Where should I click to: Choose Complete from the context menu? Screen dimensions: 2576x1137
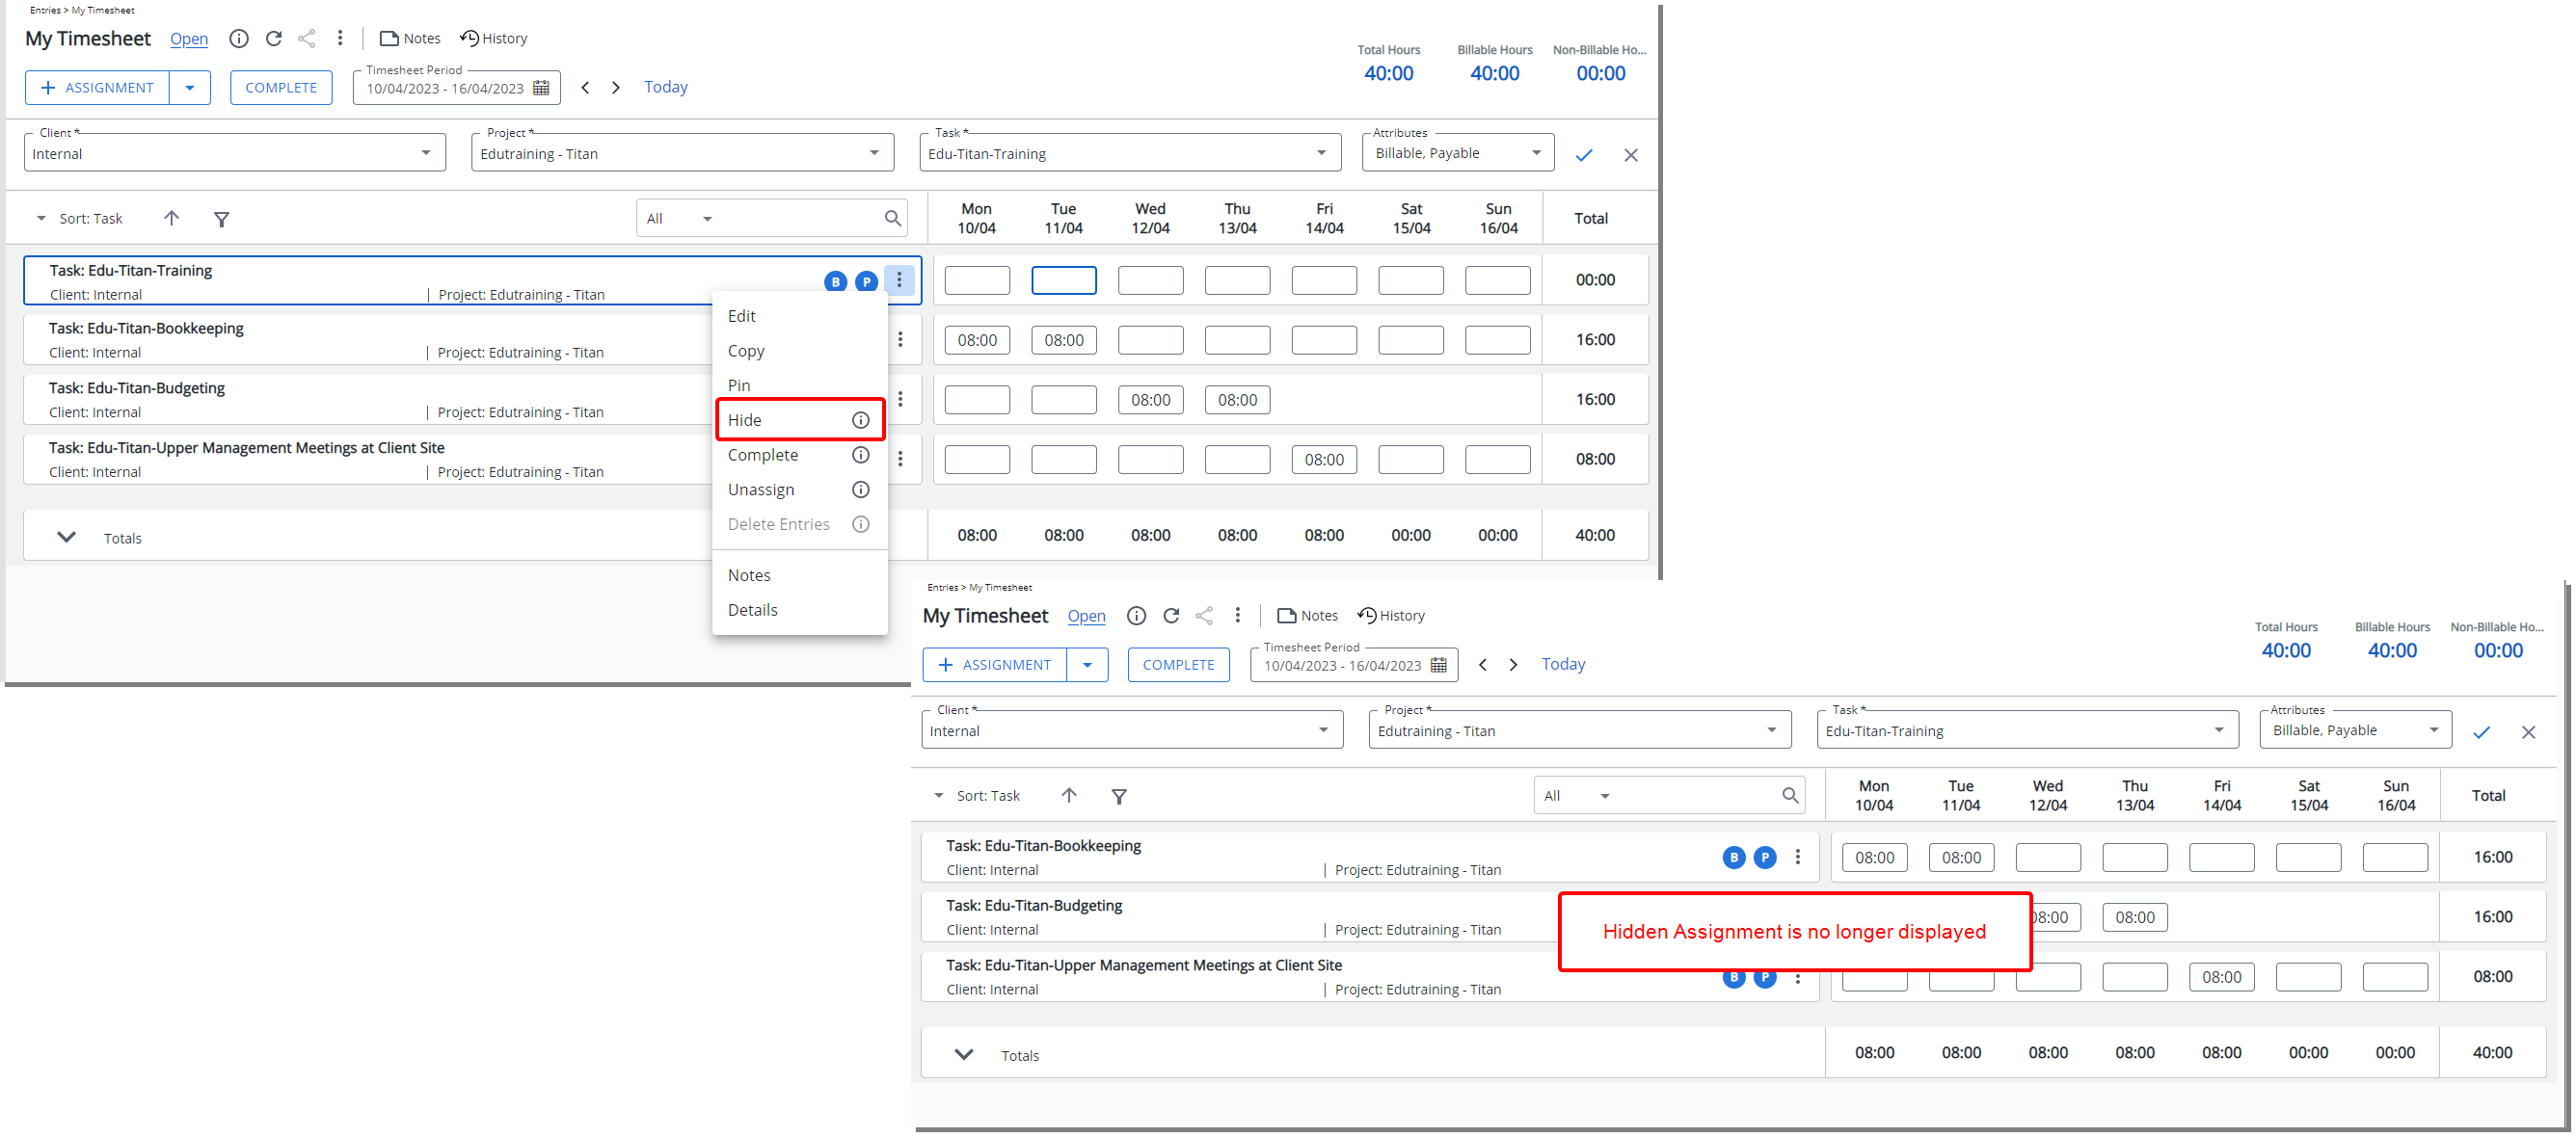tap(799, 455)
